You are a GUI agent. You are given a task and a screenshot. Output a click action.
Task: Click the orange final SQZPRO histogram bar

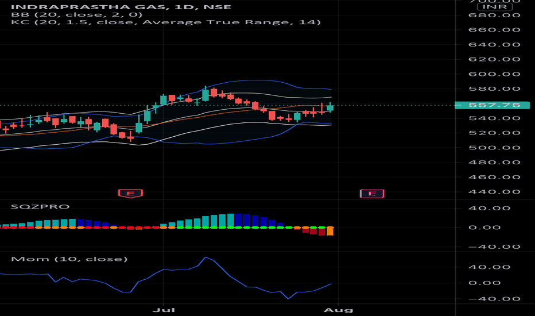tap(330, 232)
